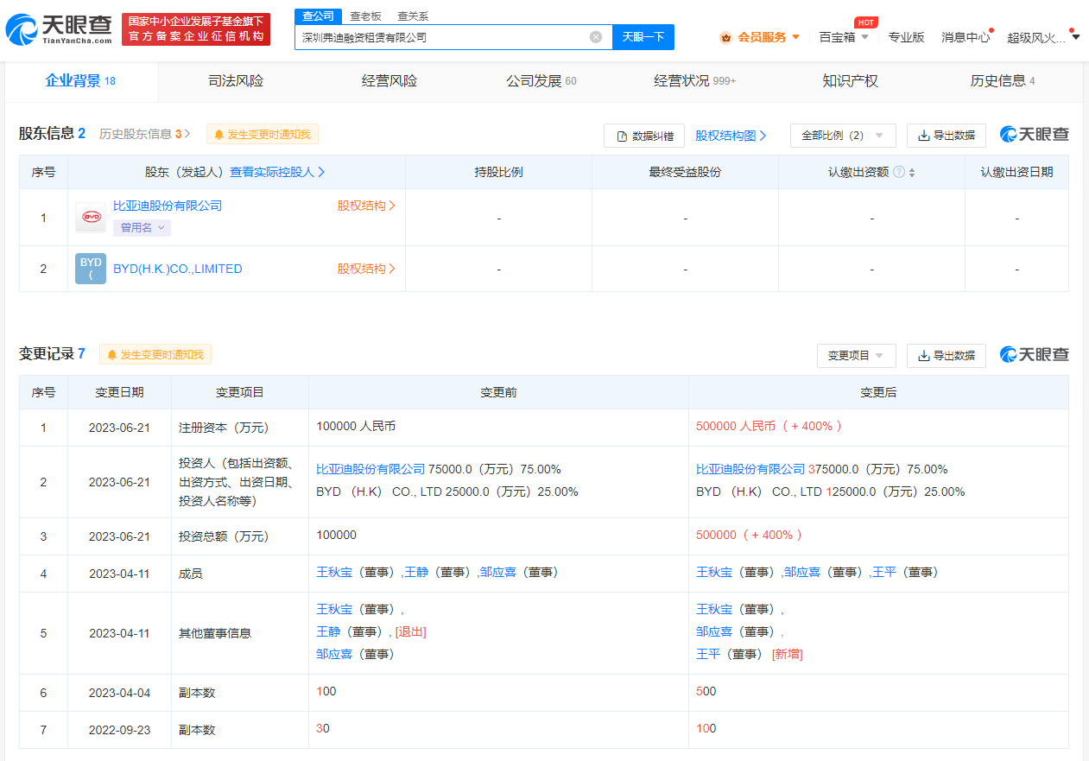Click the VIP crown 会员服务 icon
1089x761 pixels.
[725, 37]
